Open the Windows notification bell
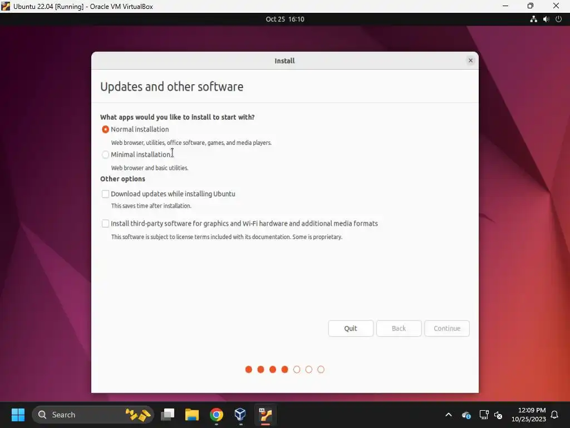 554,415
